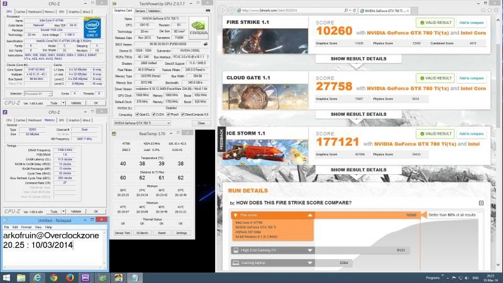Click the address bar search magnifier icon
This screenshot has height=283, width=503.
click(x=346, y=11)
